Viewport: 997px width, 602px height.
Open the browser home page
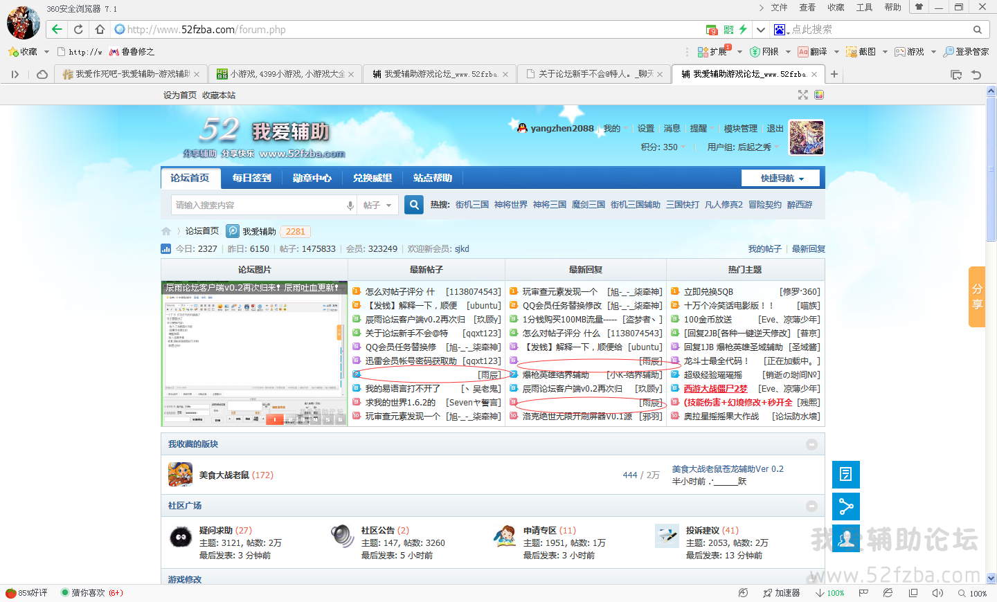pyautogui.click(x=100, y=29)
